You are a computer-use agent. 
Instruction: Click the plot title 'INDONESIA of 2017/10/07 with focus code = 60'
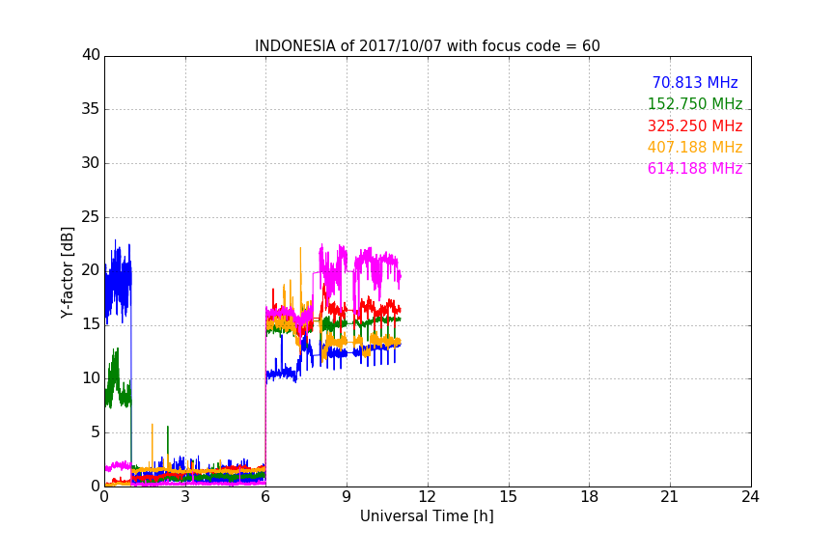427,46
